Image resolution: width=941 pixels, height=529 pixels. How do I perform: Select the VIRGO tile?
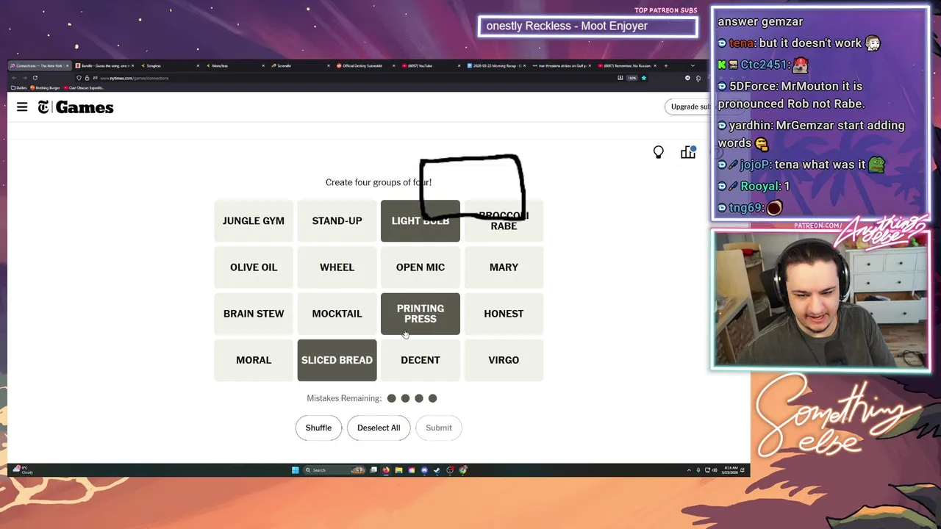504,360
